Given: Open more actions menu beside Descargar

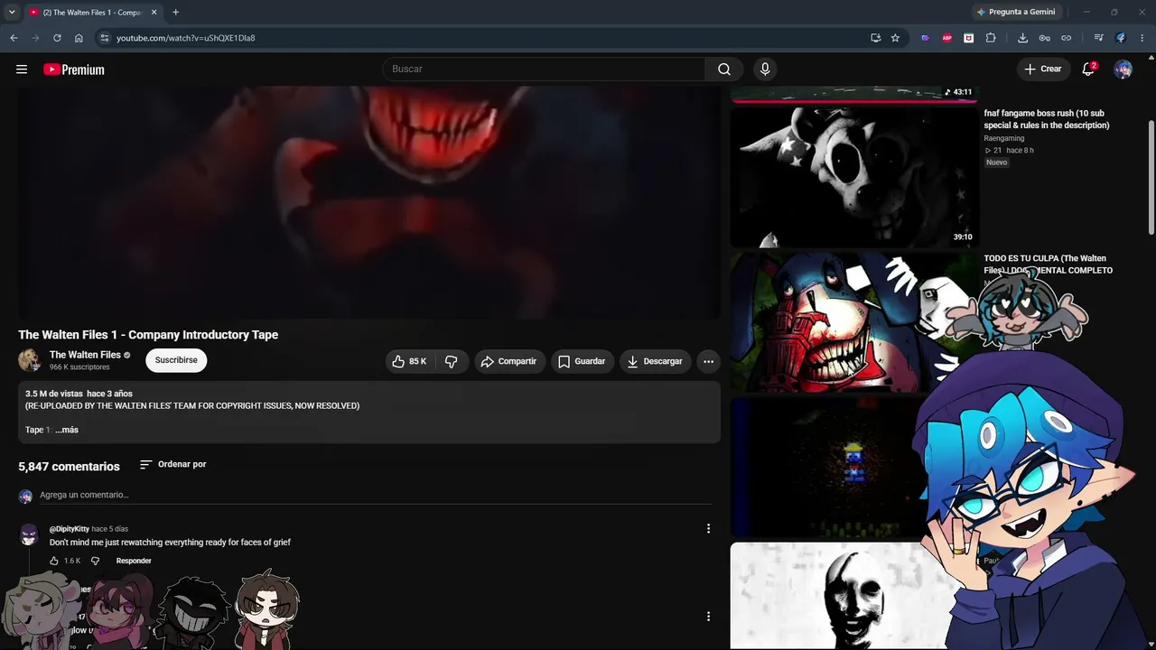Looking at the screenshot, I should click(708, 361).
